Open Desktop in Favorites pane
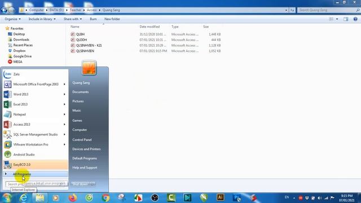This screenshot has width=361, height=203. click(x=19, y=34)
